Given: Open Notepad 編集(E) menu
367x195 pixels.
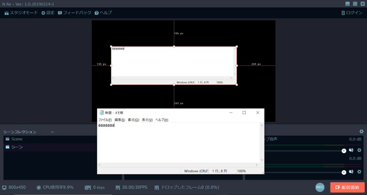Looking at the screenshot, I should tap(120, 120).
